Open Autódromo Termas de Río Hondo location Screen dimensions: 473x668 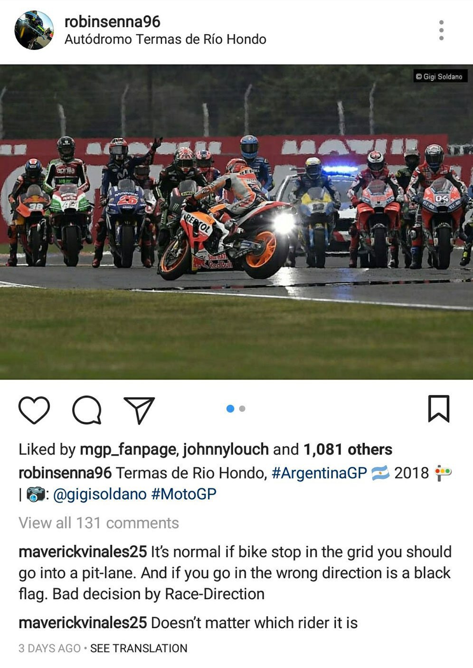[165, 39]
